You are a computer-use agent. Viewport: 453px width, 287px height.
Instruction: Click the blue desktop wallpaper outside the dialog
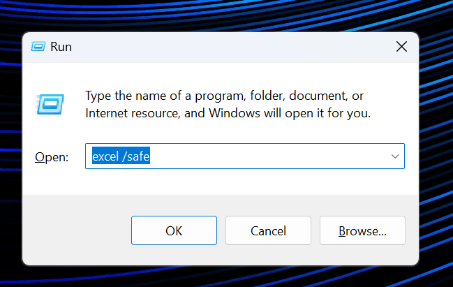tap(433, 140)
